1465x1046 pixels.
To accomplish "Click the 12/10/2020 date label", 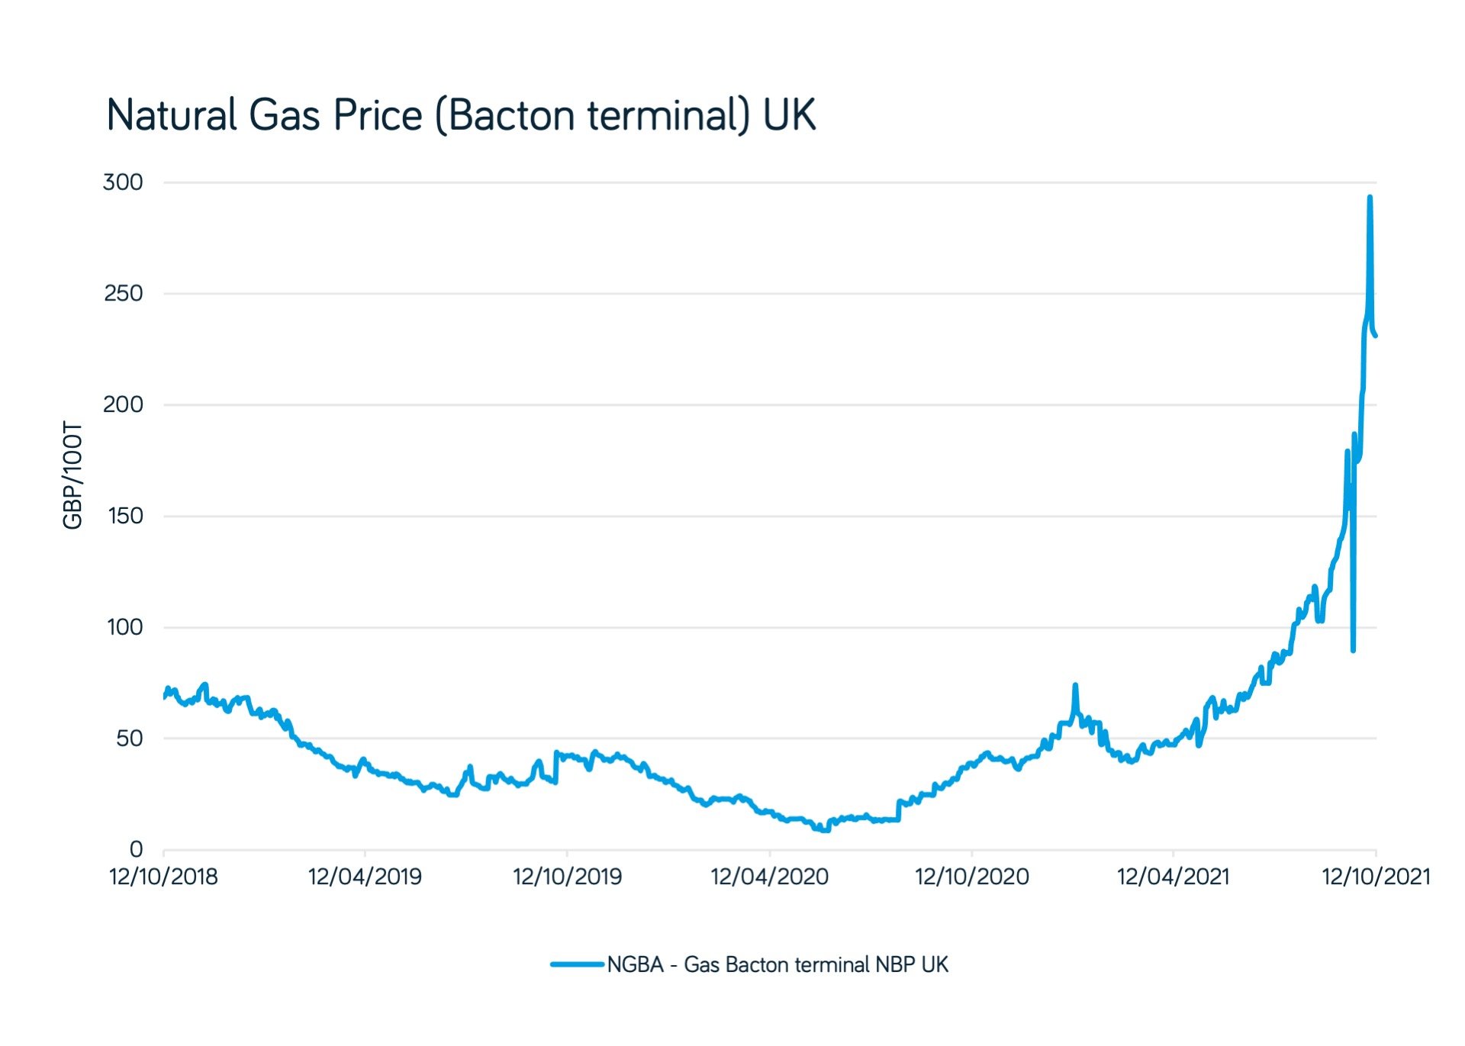I will pyautogui.click(x=971, y=877).
